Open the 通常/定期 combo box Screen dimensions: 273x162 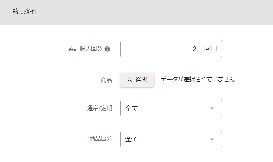pyautogui.click(x=171, y=108)
